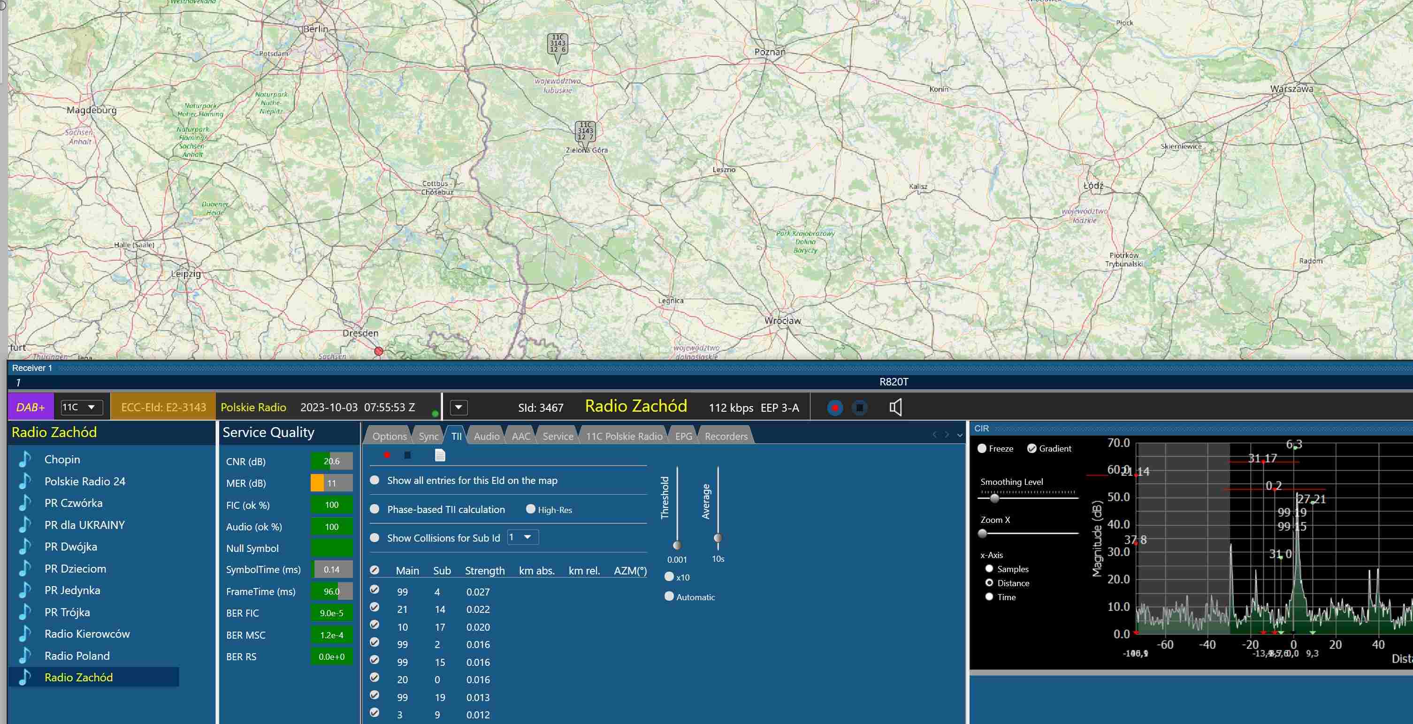Switch to the Options tab

pos(390,436)
